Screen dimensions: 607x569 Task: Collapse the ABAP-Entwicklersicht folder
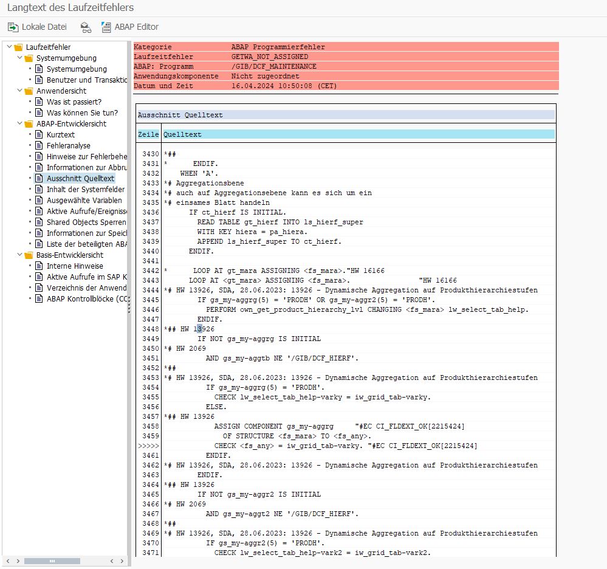click(19, 123)
